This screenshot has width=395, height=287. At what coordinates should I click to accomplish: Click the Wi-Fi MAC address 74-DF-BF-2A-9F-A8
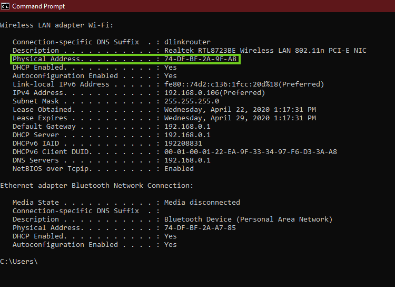point(200,59)
